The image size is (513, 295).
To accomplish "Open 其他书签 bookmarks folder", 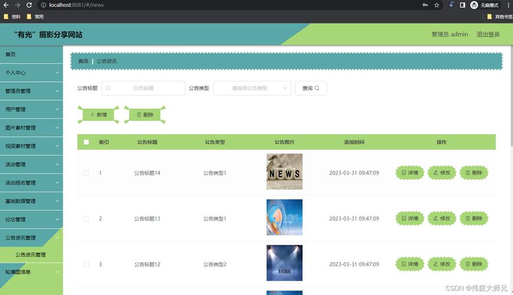I will point(499,17).
